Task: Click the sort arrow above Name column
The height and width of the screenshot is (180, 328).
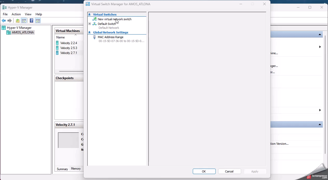Action: coord(76,35)
